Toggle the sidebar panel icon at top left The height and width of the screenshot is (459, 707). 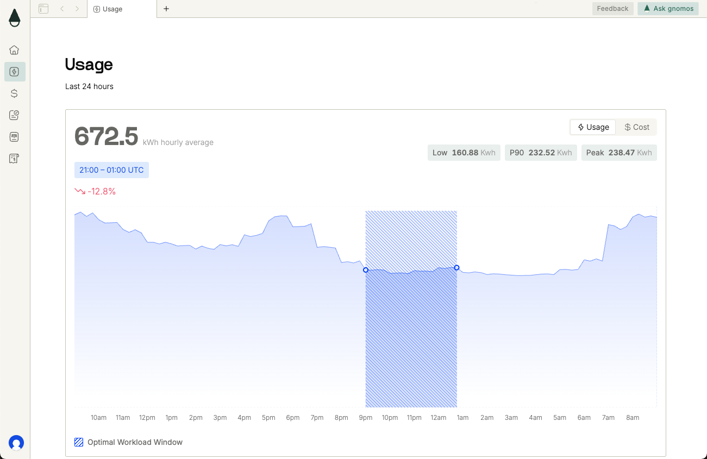point(43,9)
